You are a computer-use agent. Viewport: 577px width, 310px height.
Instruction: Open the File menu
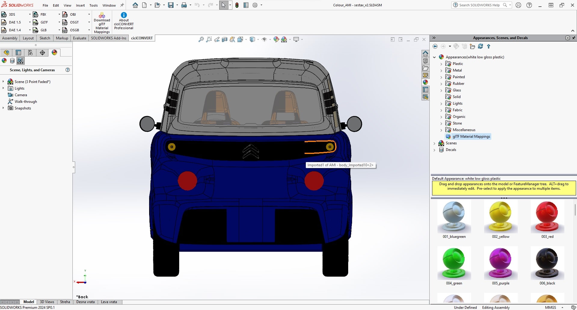(45, 5)
